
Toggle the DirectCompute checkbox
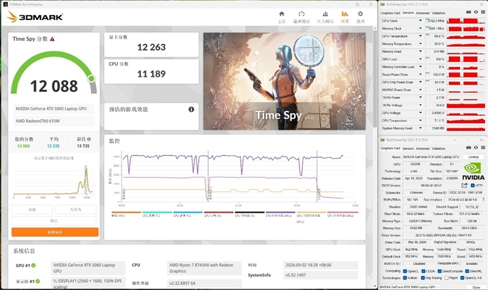pos(440,271)
